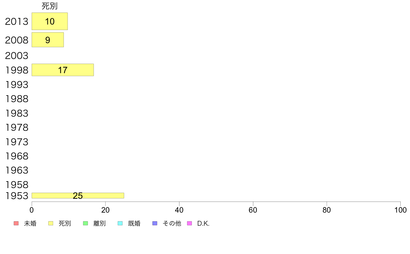Click the 1988 year label

(x=17, y=99)
